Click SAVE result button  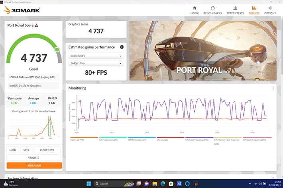tap(26, 150)
